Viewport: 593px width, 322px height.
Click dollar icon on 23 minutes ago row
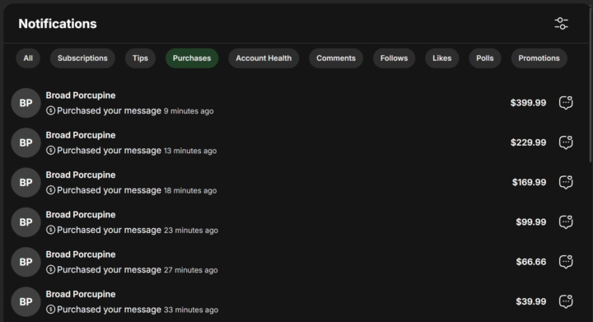(x=51, y=230)
